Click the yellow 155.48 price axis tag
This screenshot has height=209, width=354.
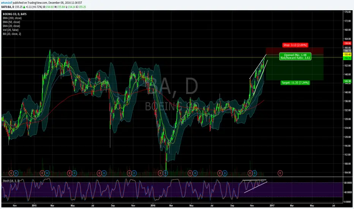coord(347,54)
